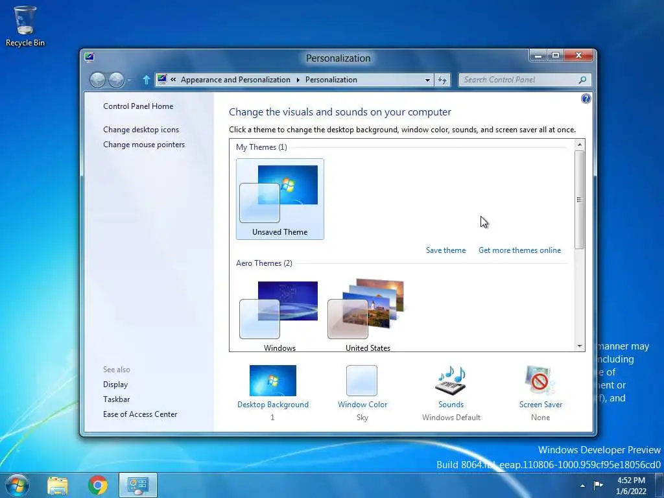664x498 pixels.
Task: Open the Taskbar link under See also
Action: coord(117,399)
